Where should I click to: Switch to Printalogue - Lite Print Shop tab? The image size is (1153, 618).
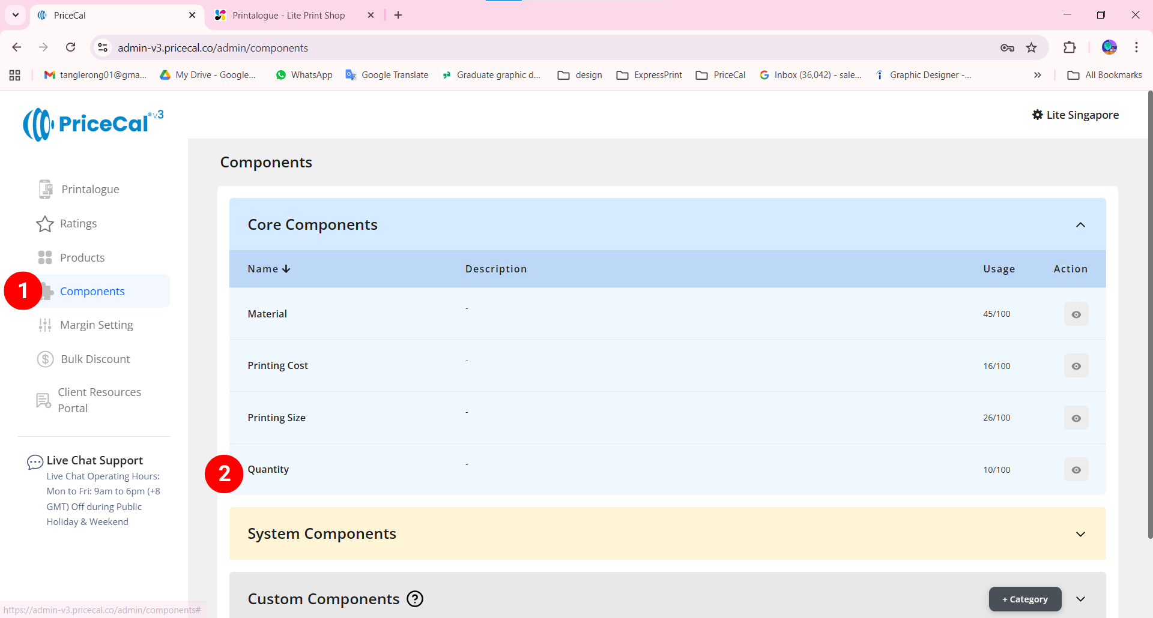coord(289,15)
